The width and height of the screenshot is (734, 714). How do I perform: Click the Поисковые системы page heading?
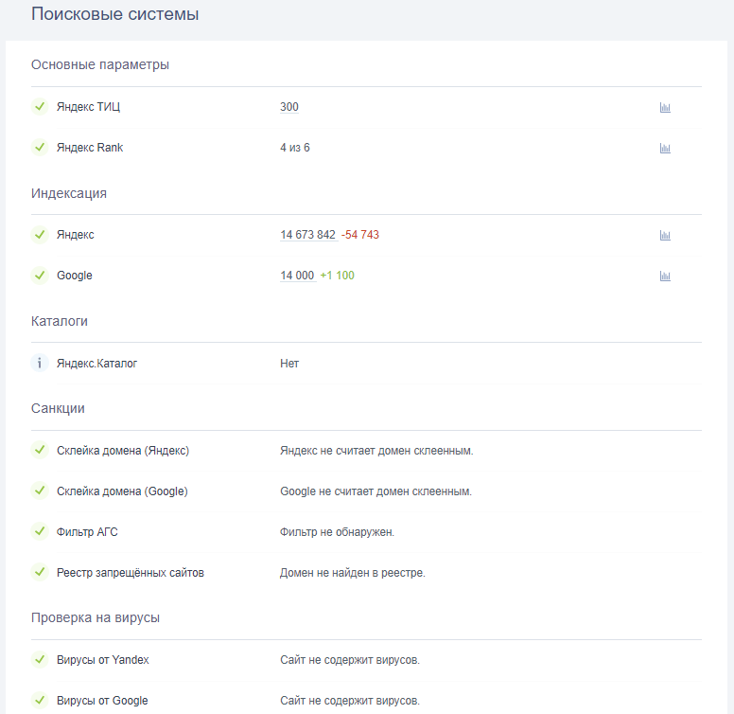(x=114, y=15)
